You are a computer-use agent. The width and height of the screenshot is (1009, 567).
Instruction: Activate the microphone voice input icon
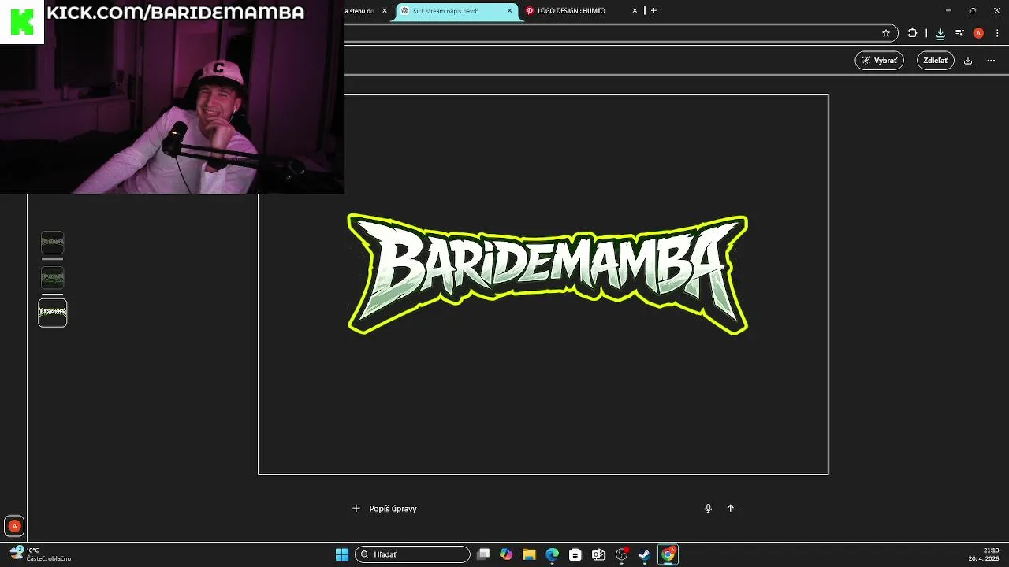(708, 509)
